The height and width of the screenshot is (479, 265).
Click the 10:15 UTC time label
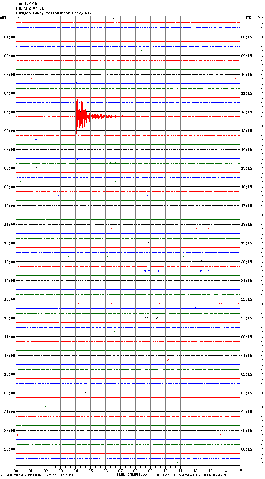pyautogui.click(x=247, y=75)
